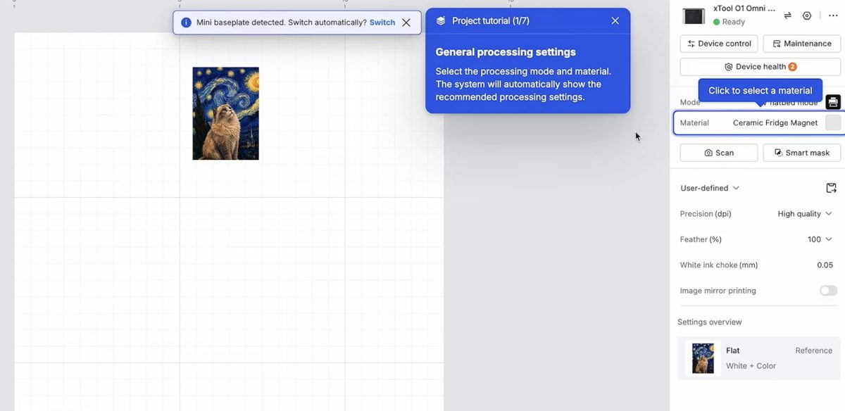The image size is (845, 411).
Task: Click the save preset icon beside User-defined
Action: click(x=832, y=188)
